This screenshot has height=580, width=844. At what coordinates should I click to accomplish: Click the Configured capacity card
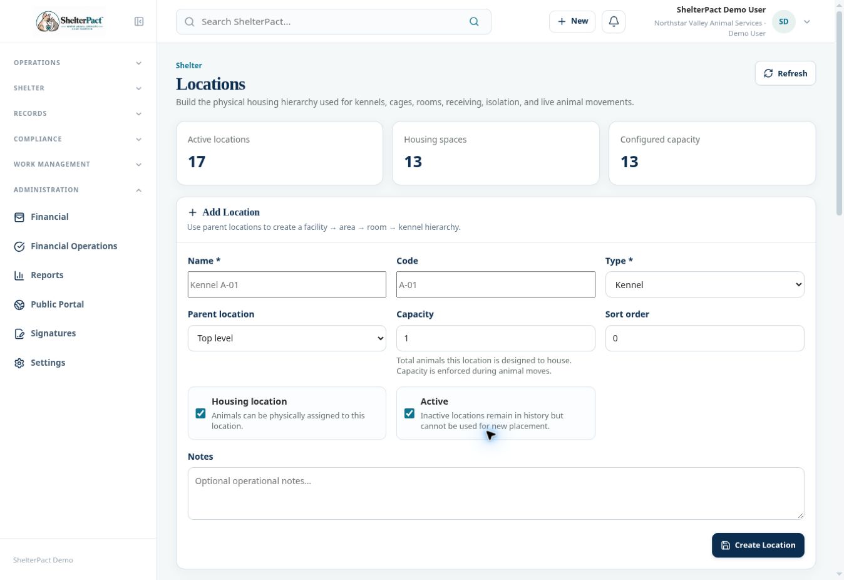(712, 153)
